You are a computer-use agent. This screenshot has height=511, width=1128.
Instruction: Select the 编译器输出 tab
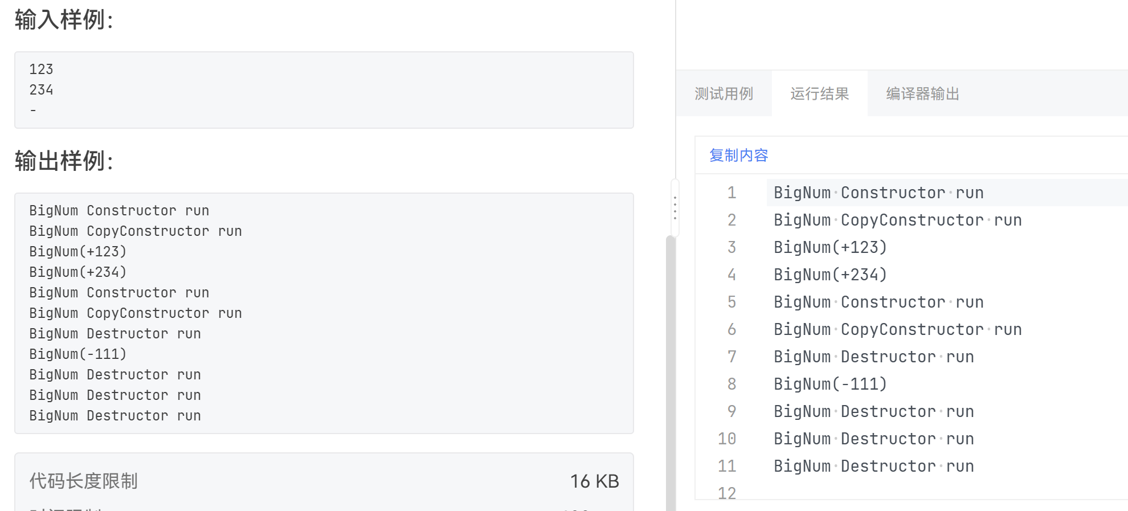pos(922,93)
